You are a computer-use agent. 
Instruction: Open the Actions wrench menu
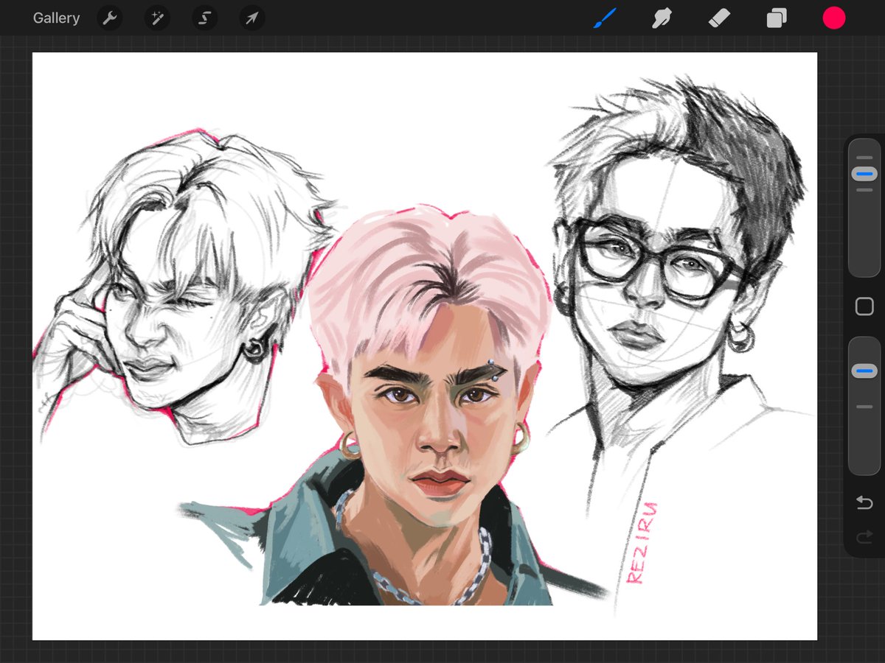pos(110,18)
